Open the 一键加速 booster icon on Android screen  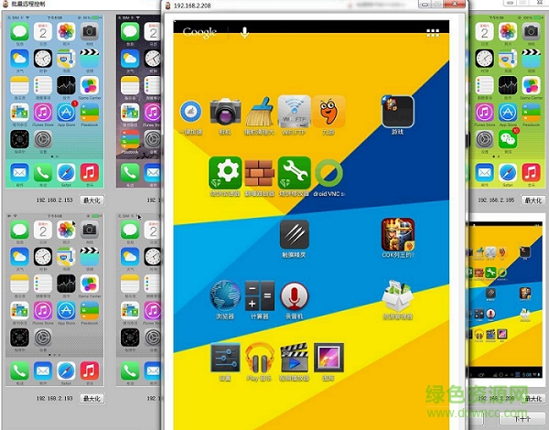(191, 112)
